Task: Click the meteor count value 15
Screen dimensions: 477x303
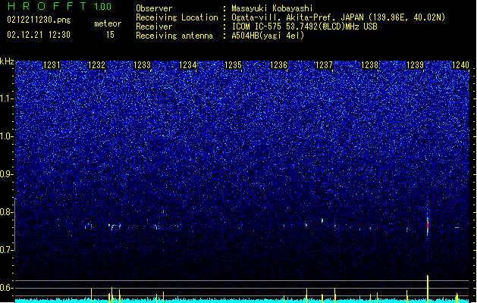Action: pos(110,35)
